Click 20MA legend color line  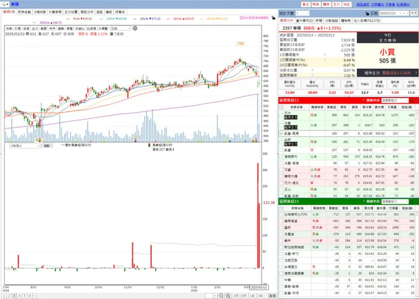pyautogui.click(x=135, y=19)
